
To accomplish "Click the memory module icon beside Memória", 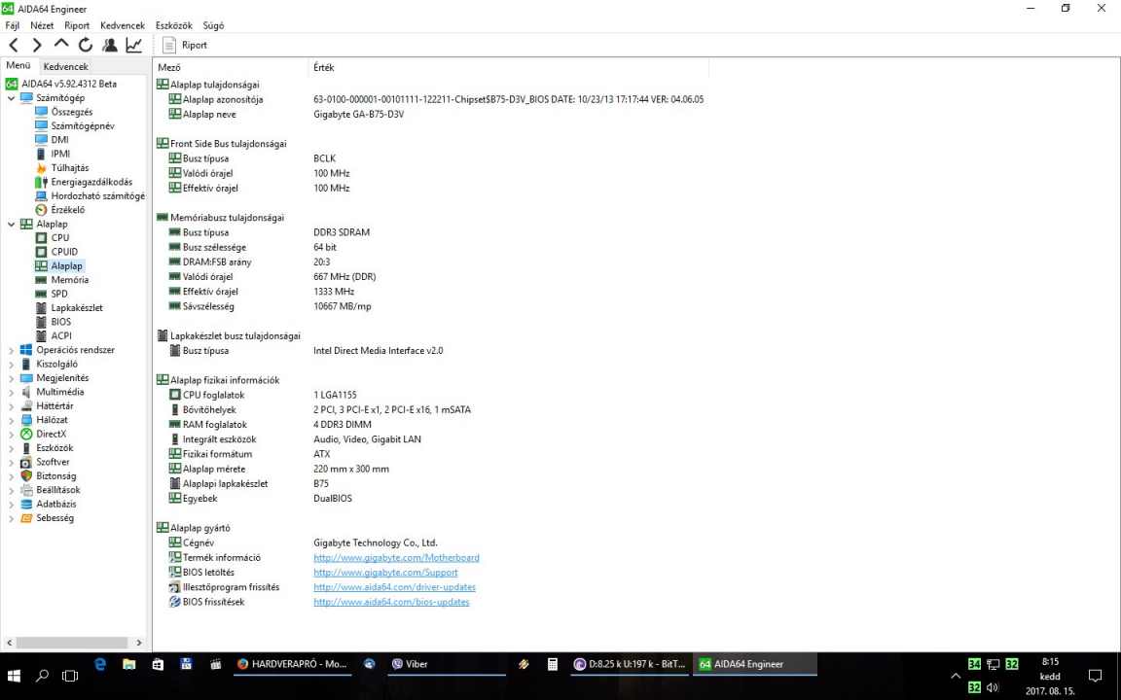I will (x=42, y=280).
